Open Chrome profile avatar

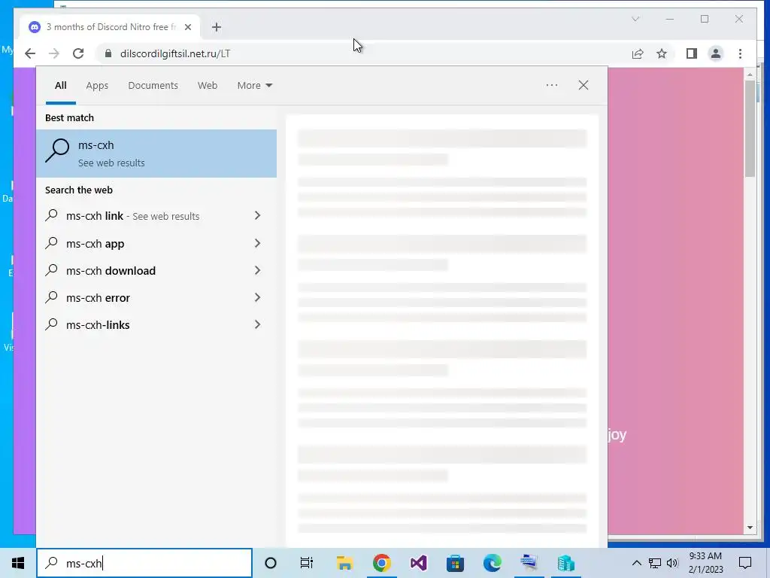tap(716, 53)
